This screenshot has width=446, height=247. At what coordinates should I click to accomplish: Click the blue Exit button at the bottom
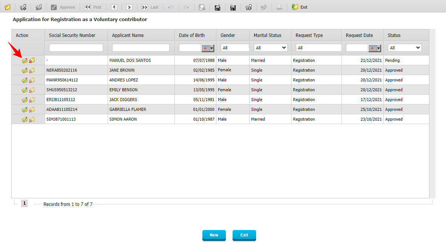(x=244, y=235)
